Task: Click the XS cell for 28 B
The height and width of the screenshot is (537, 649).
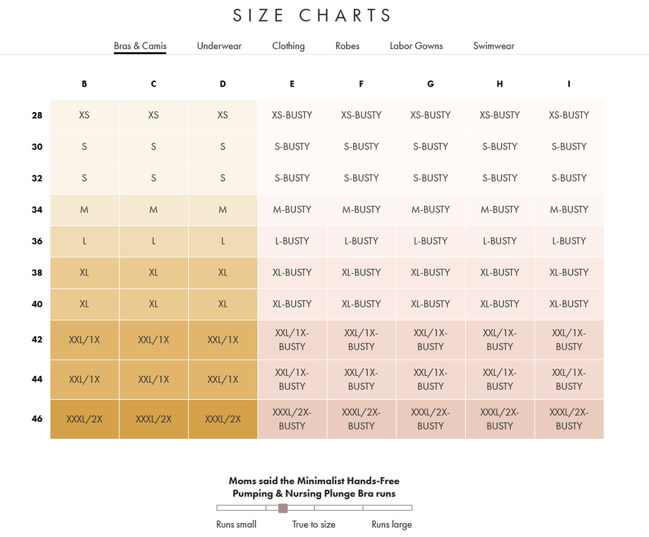Action: 84,115
